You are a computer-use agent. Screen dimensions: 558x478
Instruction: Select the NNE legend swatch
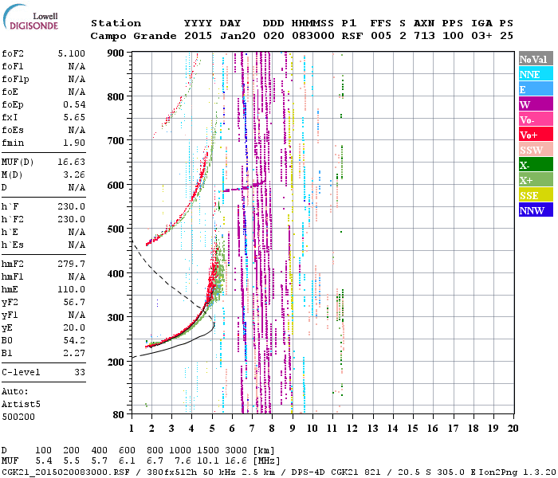point(536,73)
